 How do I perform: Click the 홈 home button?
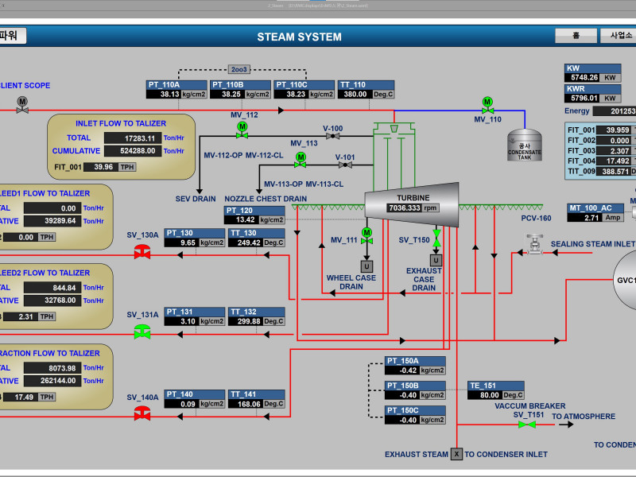[x=576, y=36]
